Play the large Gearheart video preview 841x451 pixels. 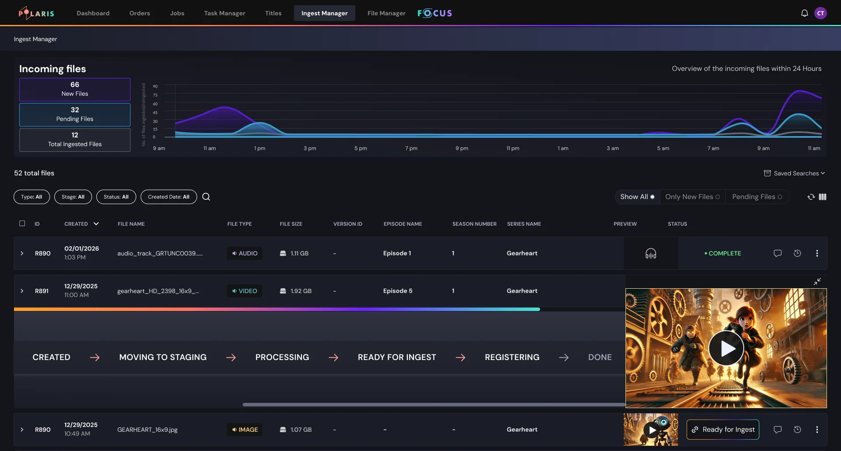[x=726, y=348]
